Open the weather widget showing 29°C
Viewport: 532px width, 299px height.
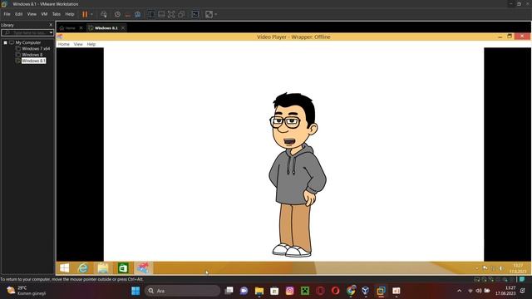pyautogui.click(x=27, y=291)
